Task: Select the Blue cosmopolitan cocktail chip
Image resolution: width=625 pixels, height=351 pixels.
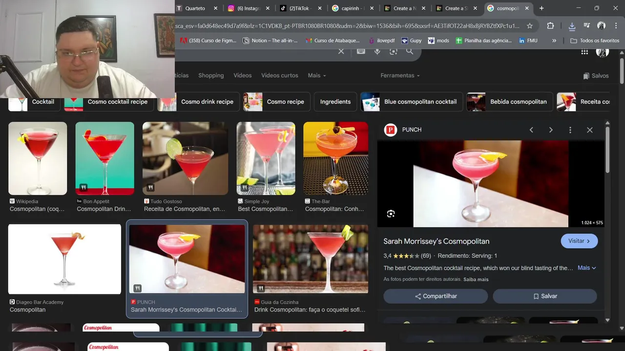Action: click(x=412, y=102)
